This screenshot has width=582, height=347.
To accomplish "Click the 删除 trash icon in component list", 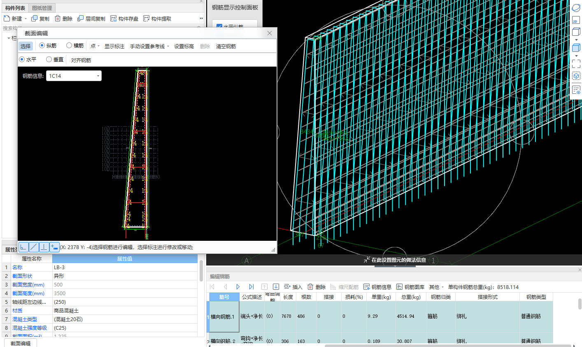I will tap(58, 19).
